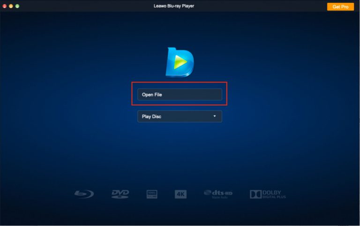The height and width of the screenshot is (226, 360).
Task: Minimize the window with yellow button
Action: [11, 6]
